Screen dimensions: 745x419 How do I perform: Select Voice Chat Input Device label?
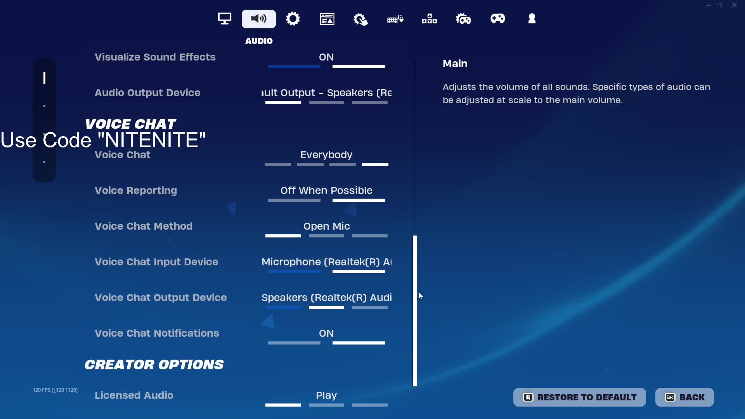pos(156,262)
